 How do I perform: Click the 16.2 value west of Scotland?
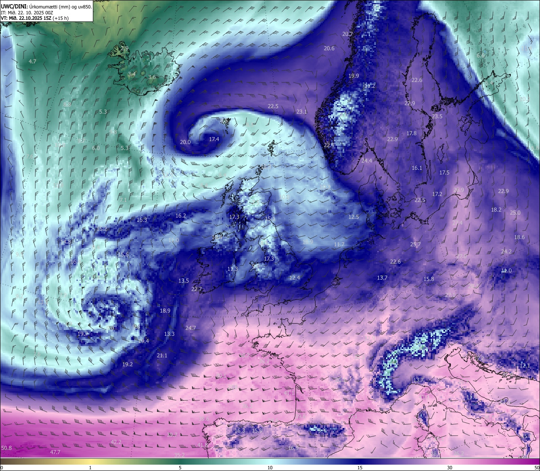pyautogui.click(x=181, y=216)
